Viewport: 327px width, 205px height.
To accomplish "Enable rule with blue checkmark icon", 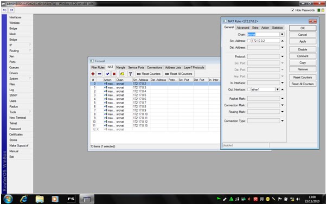I will pos(107,74).
